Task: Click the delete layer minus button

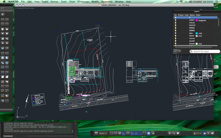Action: [179, 51]
